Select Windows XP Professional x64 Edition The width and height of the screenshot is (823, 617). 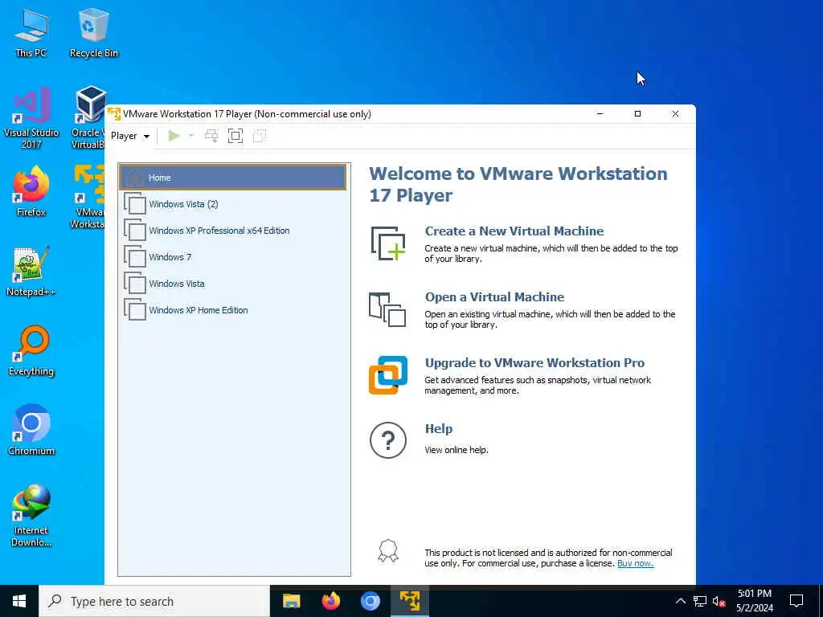tap(232, 231)
